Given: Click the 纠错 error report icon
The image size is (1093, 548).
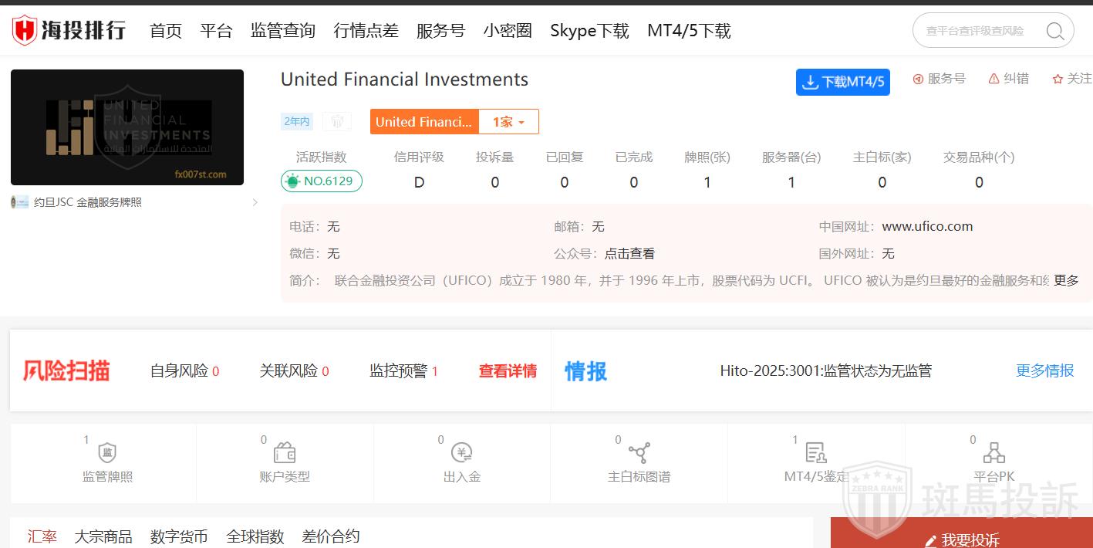Looking at the screenshot, I should [994, 79].
